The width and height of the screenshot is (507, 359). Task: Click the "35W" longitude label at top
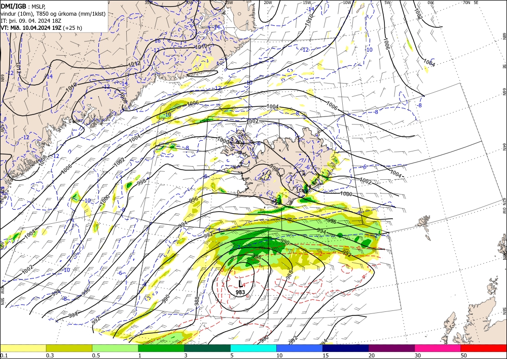tap(149, 3)
